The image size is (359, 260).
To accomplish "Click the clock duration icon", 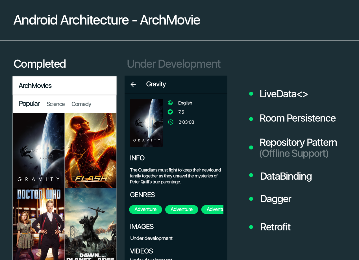I will pyautogui.click(x=170, y=122).
